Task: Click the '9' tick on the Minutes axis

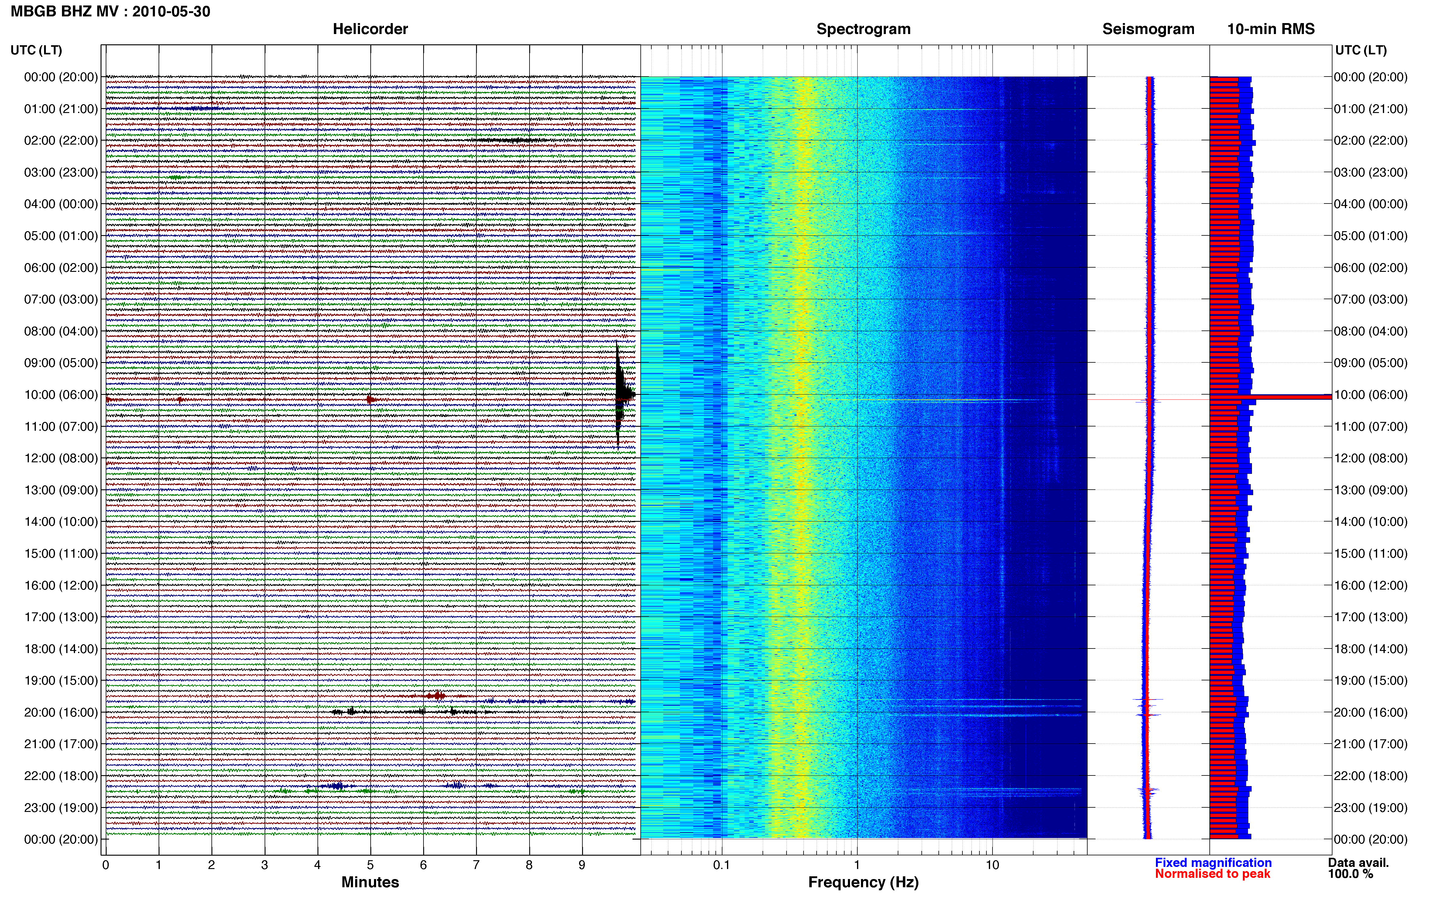Action: tap(582, 865)
